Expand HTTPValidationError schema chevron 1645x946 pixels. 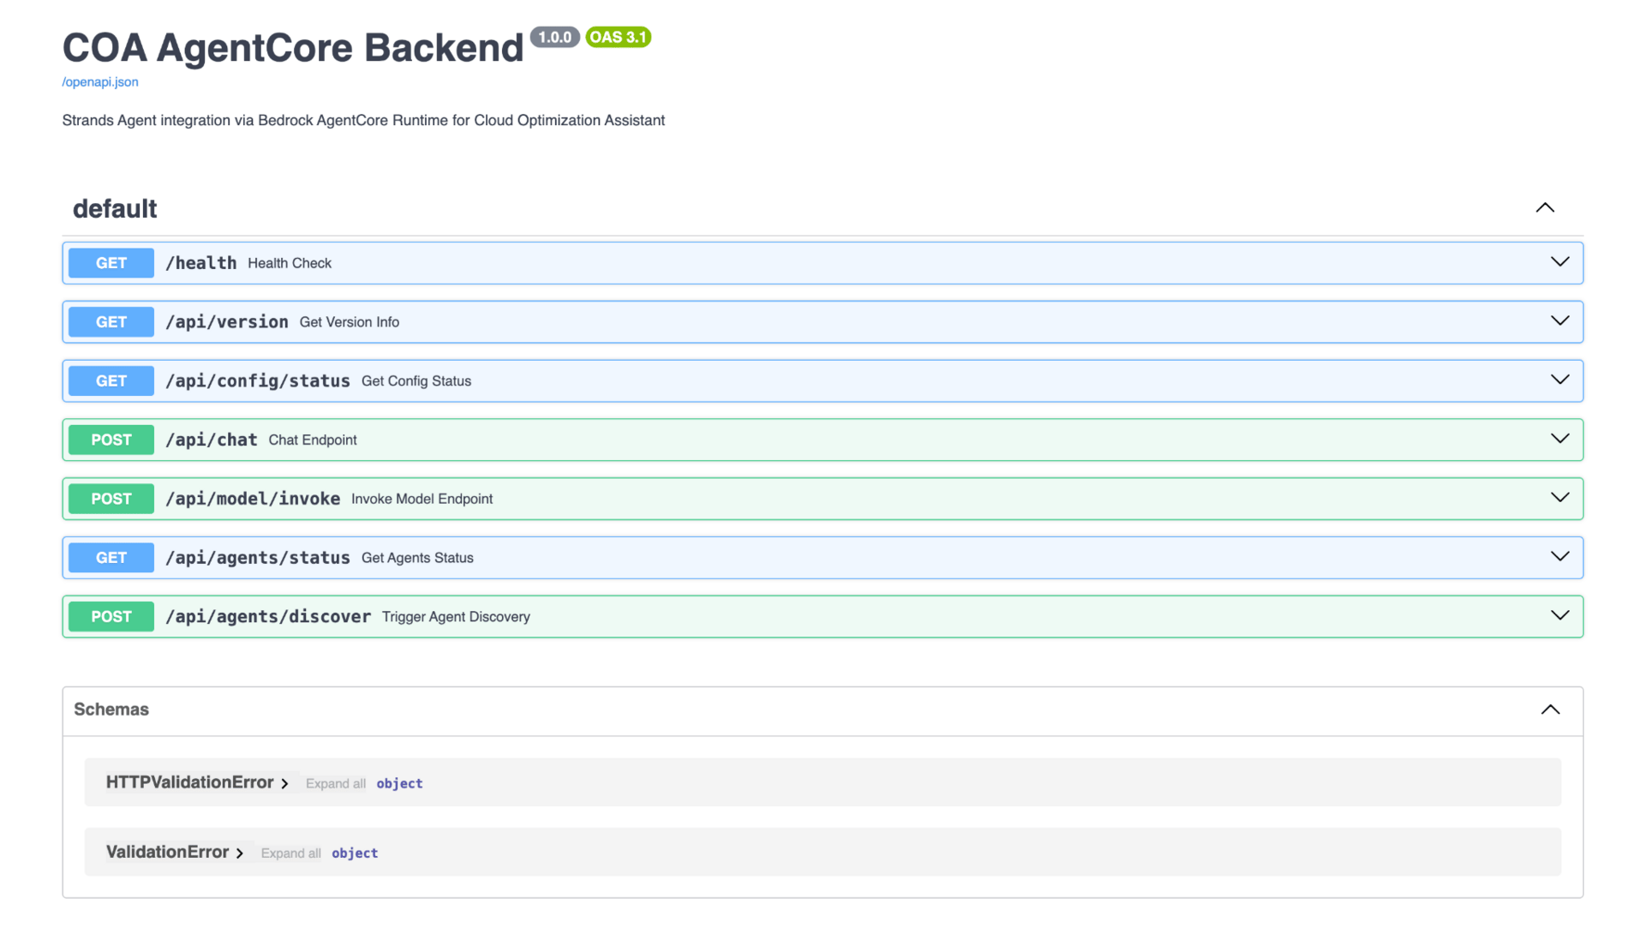284,783
